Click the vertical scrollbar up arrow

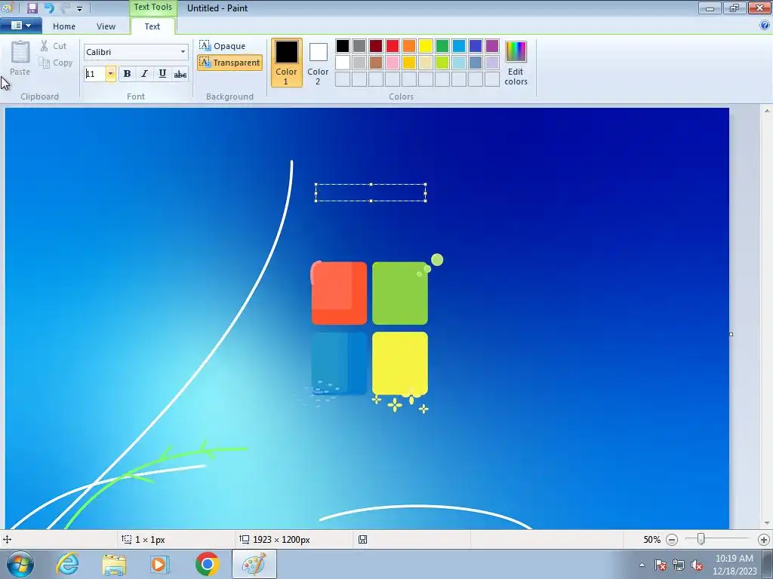point(767,112)
